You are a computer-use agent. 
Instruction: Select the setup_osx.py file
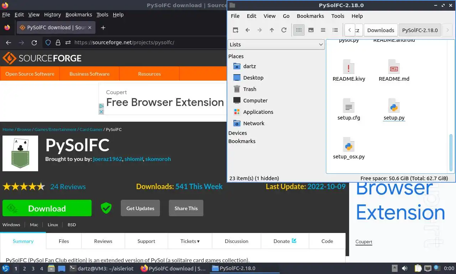(349, 148)
